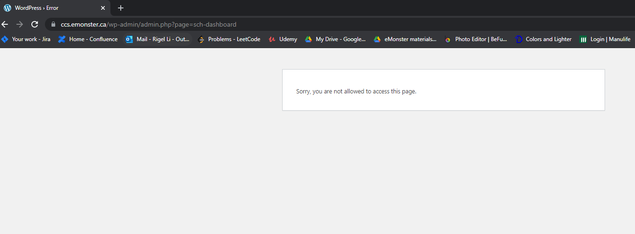Go forward to next page
Screen dimensions: 635x234
pyautogui.click(x=20, y=24)
